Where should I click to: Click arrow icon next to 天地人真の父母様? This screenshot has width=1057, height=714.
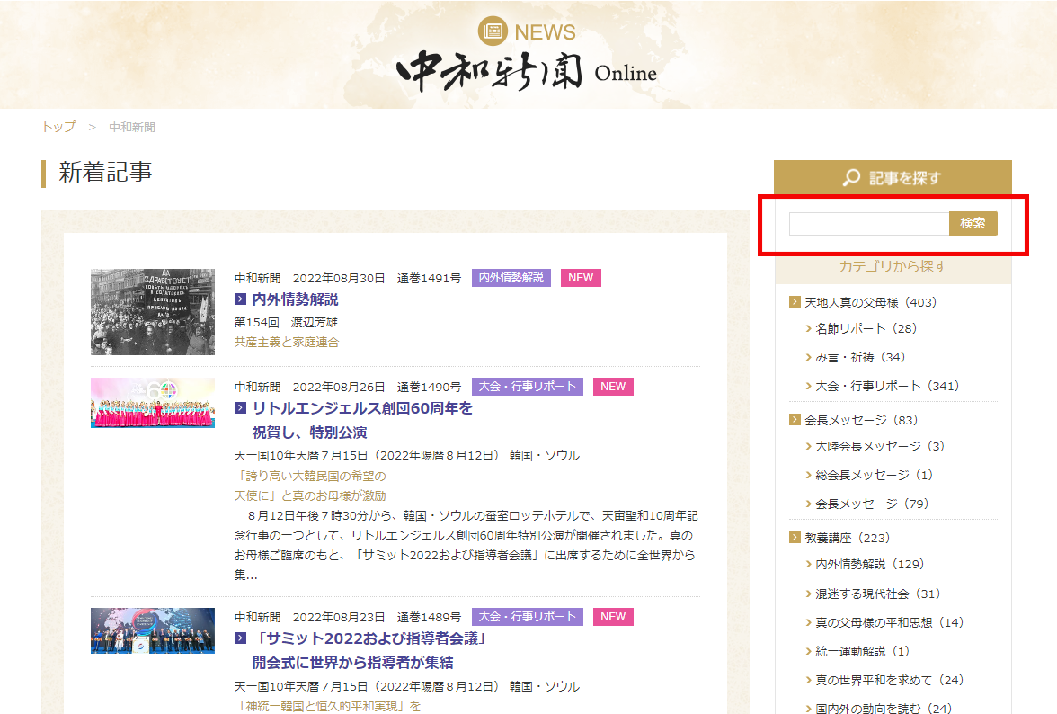click(795, 301)
